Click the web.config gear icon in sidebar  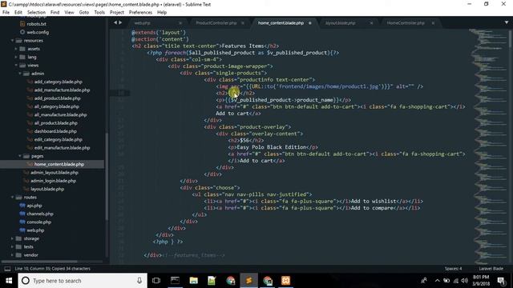point(22,32)
